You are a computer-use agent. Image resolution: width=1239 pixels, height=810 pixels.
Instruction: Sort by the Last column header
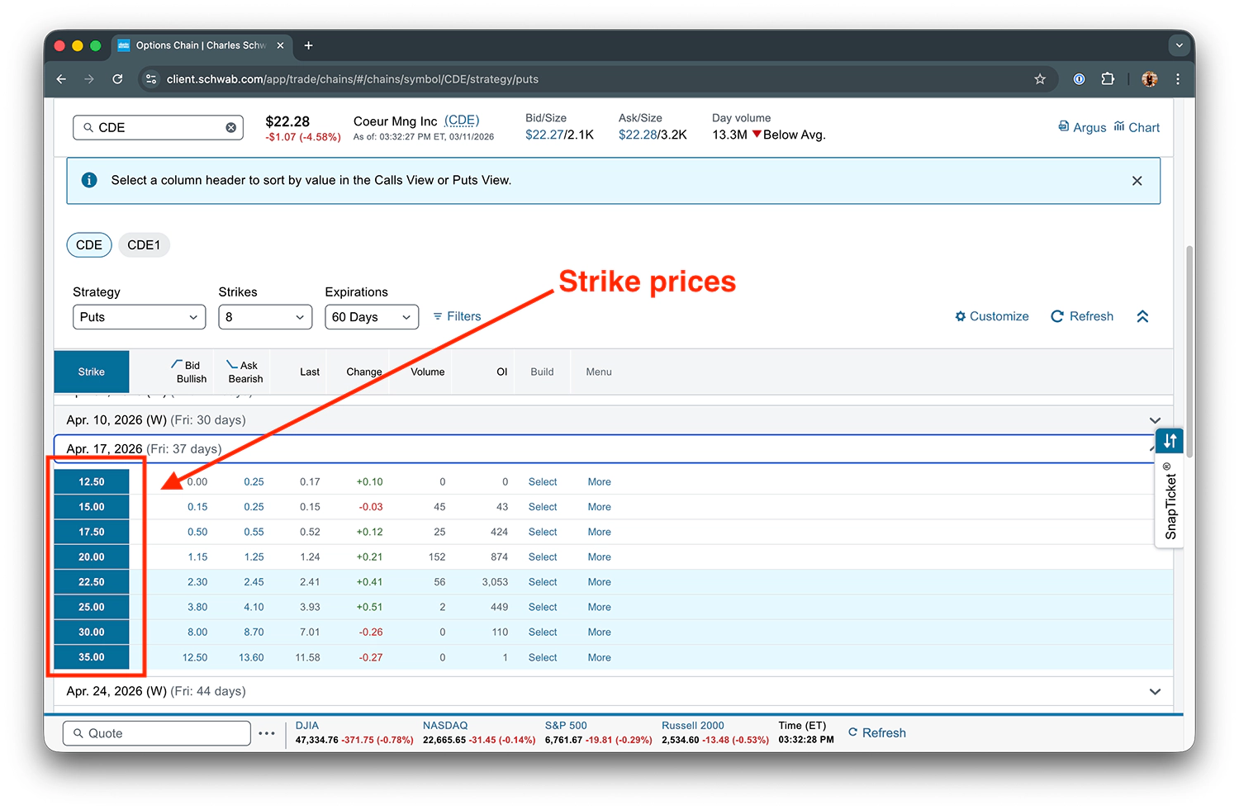pyautogui.click(x=310, y=372)
